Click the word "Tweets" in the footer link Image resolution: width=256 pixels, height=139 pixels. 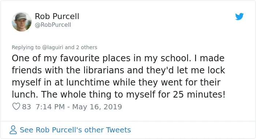(118, 130)
